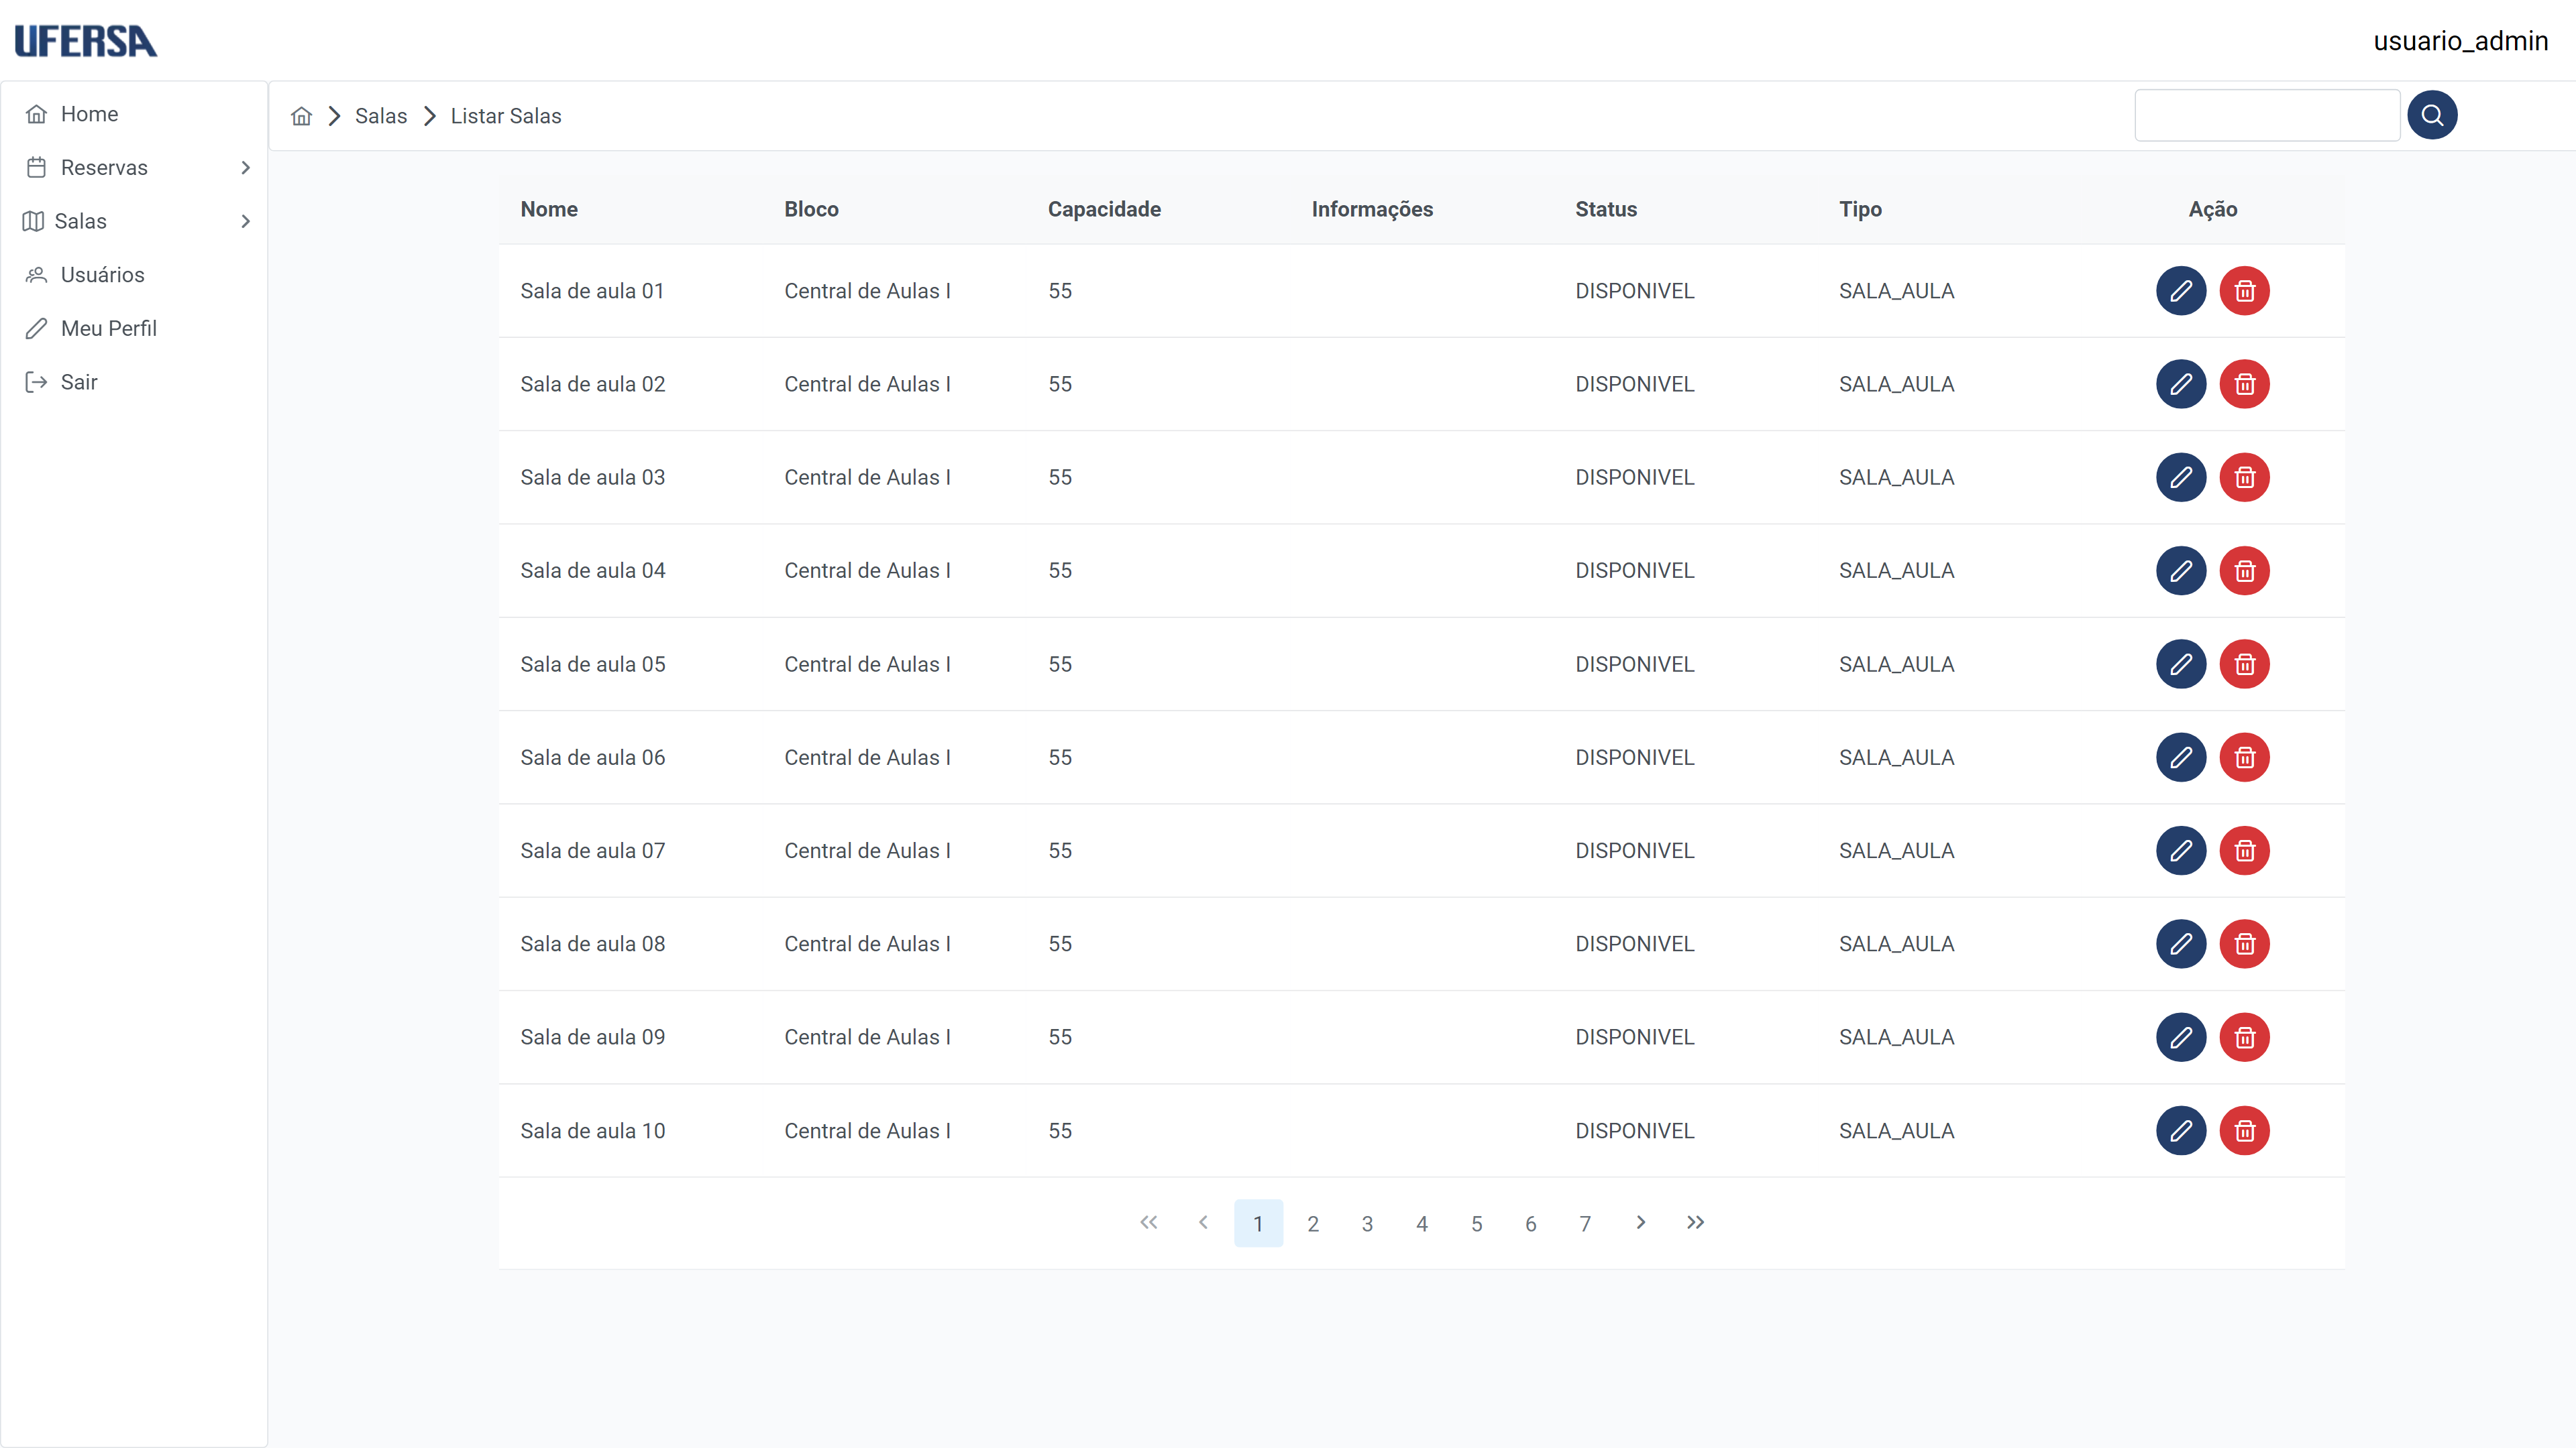Open Reservas in the sidebar

coord(134,168)
